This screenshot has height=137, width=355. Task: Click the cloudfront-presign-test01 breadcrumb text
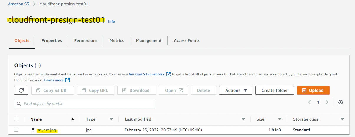click(x=64, y=4)
